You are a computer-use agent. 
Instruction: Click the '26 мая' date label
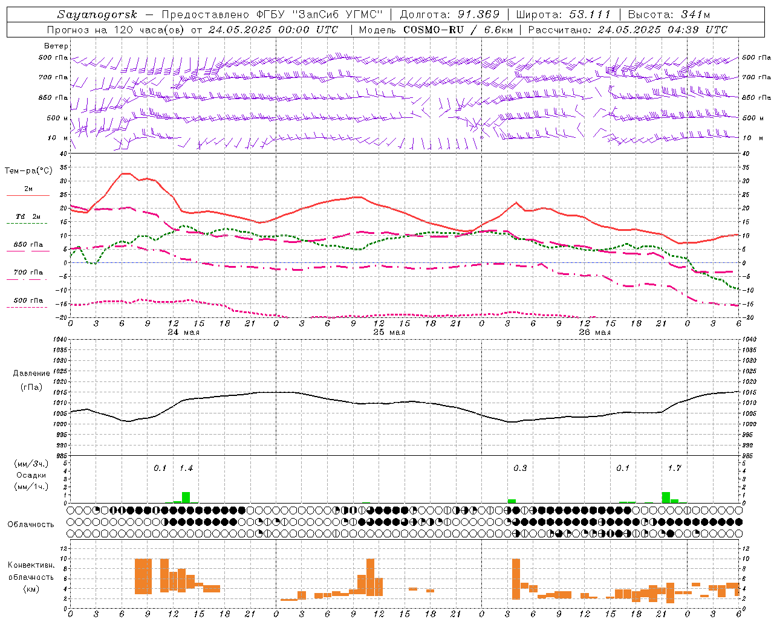(595, 332)
